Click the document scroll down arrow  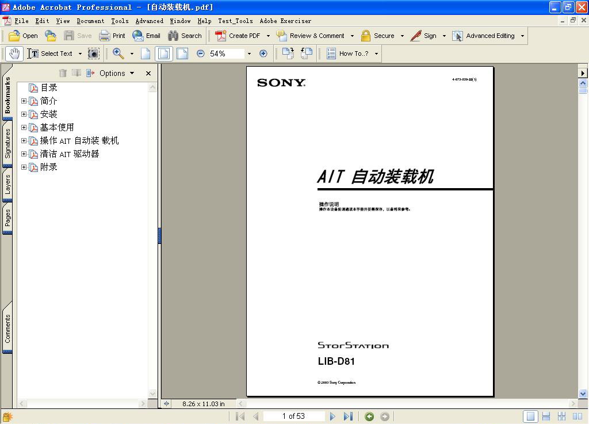[x=583, y=394]
